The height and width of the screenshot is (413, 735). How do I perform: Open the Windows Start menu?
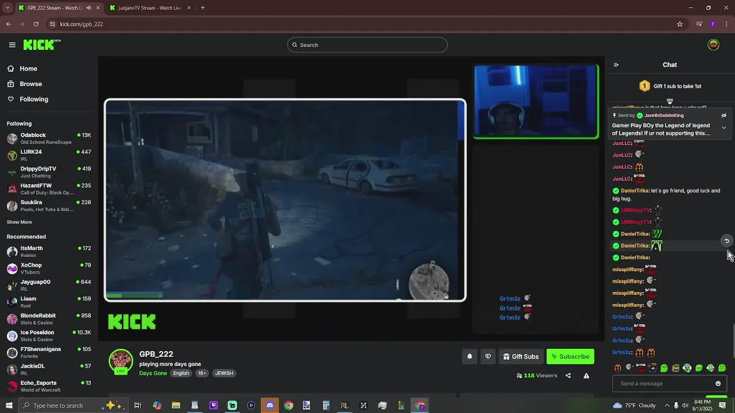(9, 406)
